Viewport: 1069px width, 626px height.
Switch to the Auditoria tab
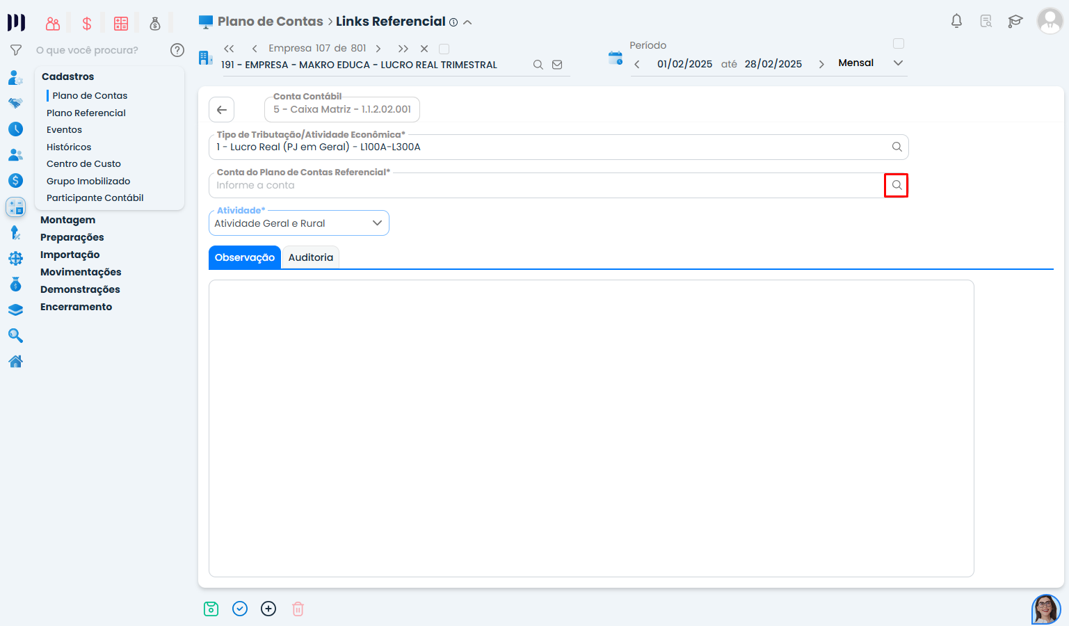[310, 257]
